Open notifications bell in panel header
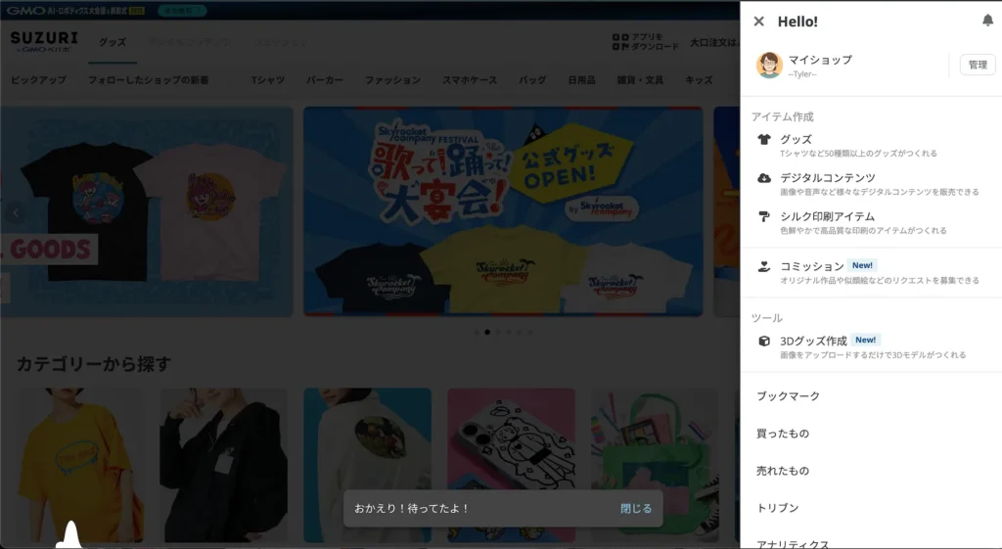The height and width of the screenshot is (549, 1002). tap(987, 21)
